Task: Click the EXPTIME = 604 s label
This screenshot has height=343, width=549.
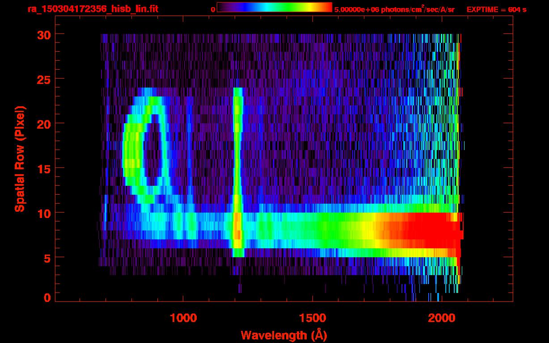Action: [496, 9]
